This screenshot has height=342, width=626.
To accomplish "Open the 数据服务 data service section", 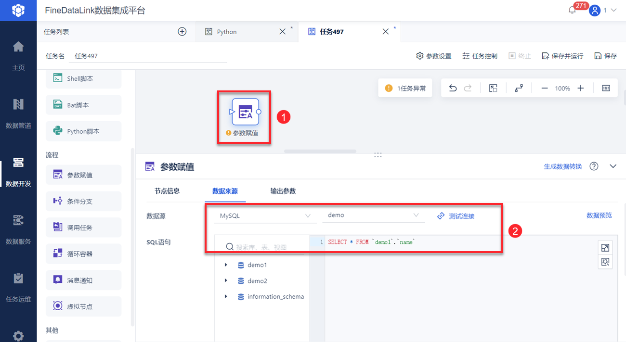I will tap(18, 229).
